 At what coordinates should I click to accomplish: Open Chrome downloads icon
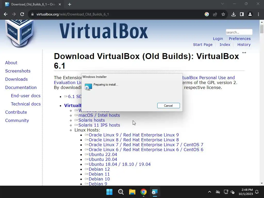coord(233,14)
